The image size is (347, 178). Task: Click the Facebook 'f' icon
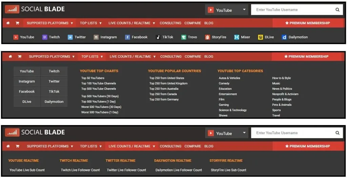(127, 37)
